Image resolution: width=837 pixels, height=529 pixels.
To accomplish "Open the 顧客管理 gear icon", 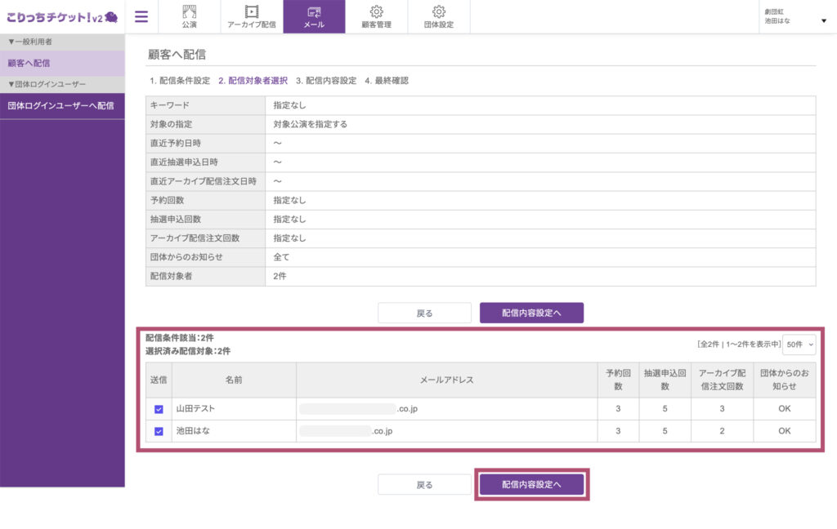I will click(x=376, y=11).
